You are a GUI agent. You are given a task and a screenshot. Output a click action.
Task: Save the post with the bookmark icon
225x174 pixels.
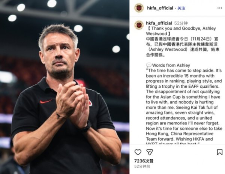point(219,152)
